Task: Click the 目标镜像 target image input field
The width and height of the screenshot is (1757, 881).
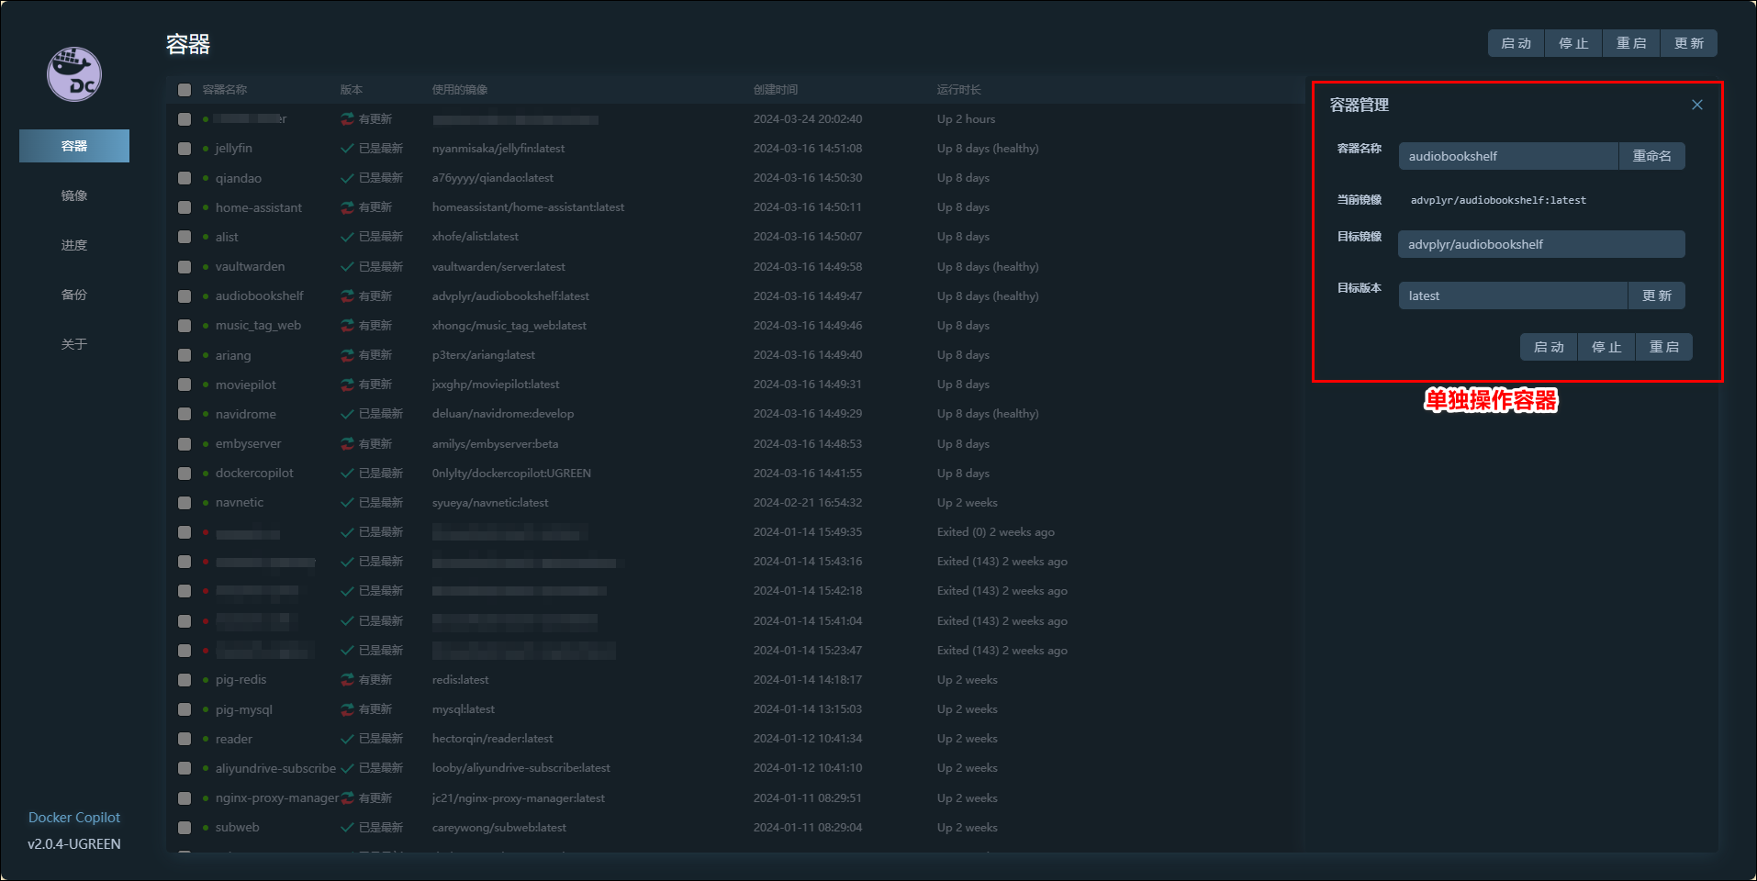Action: [x=1540, y=244]
